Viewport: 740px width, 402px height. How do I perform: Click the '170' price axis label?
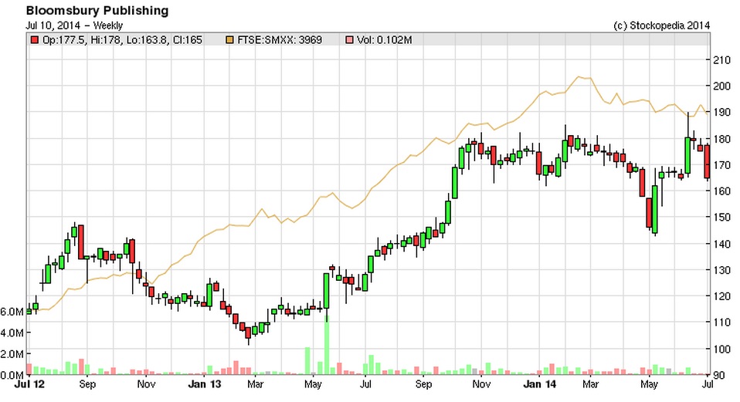pos(722,165)
